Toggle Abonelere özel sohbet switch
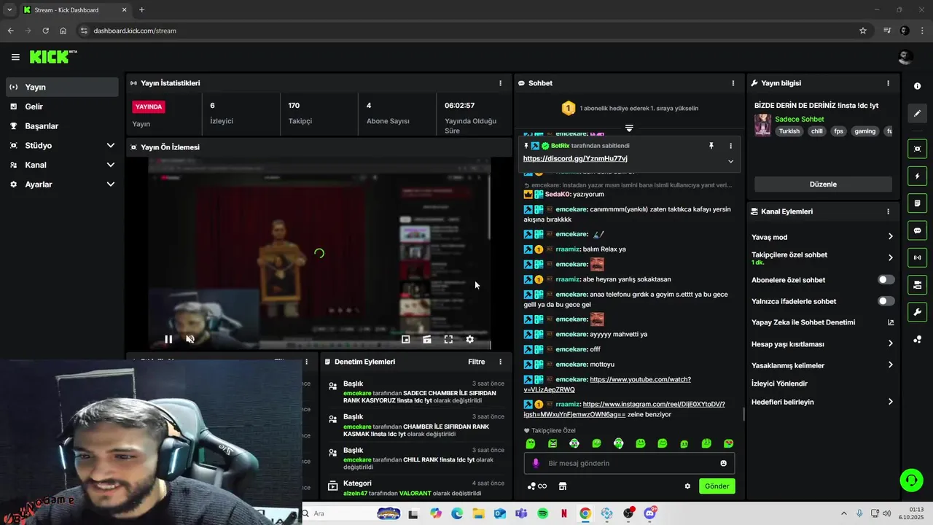This screenshot has height=525, width=933. point(886,280)
